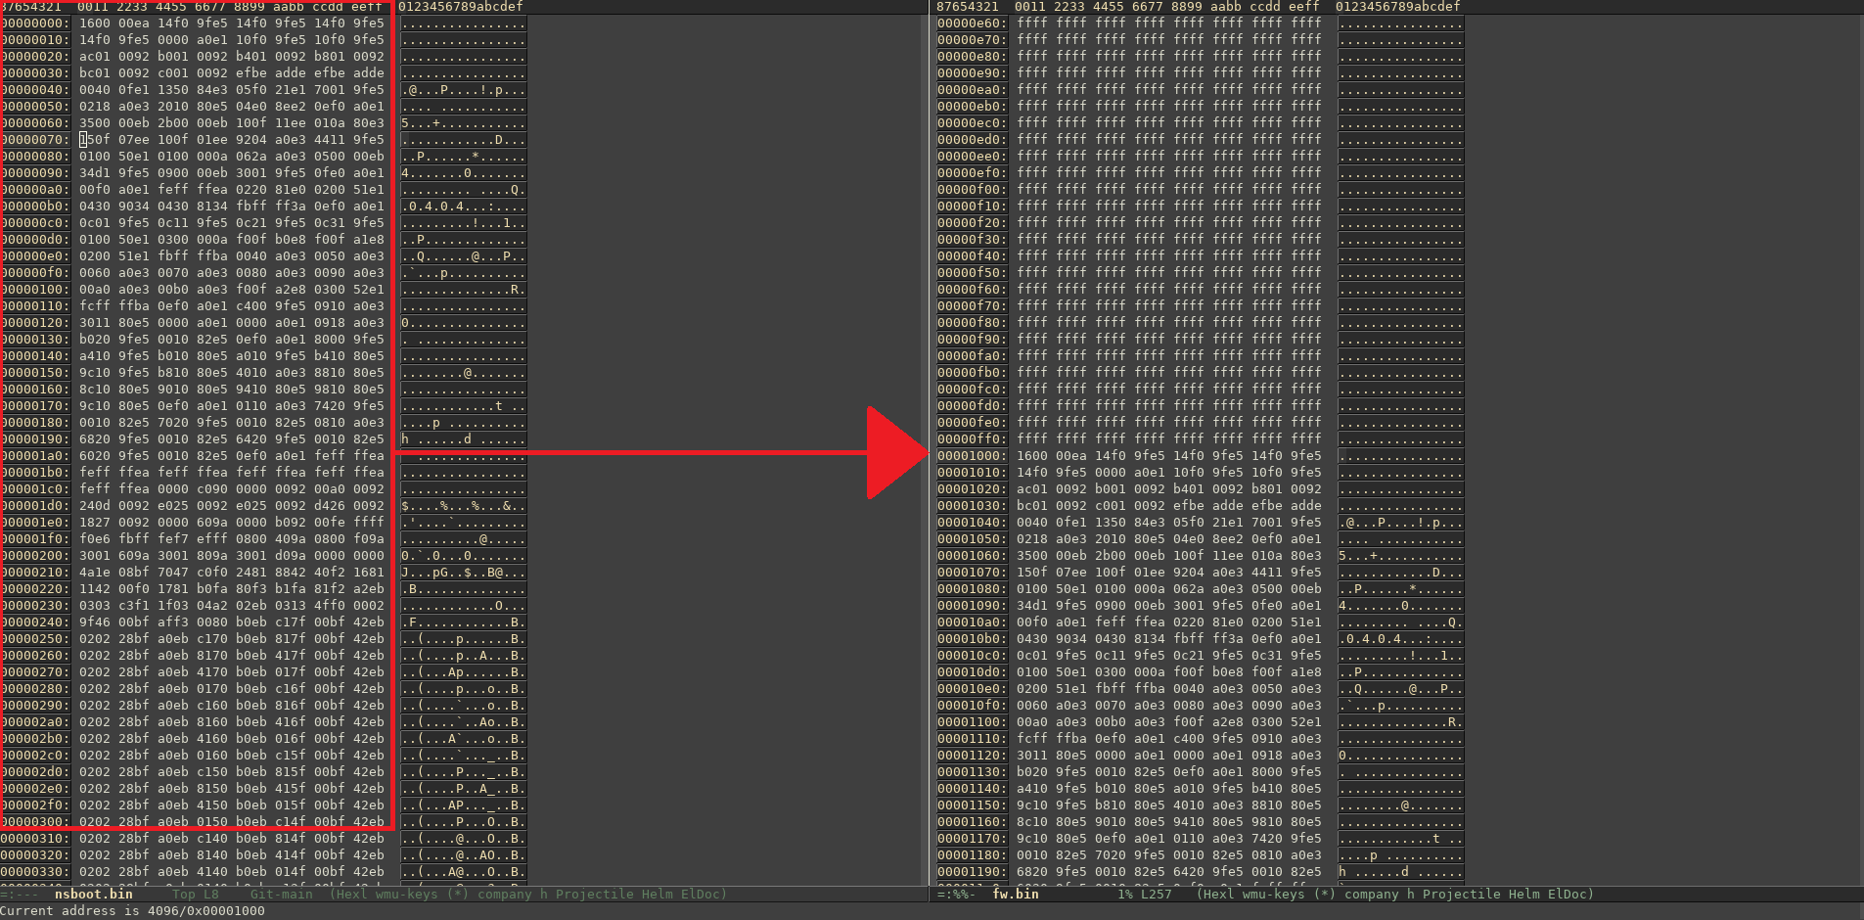This screenshot has width=1864, height=920.
Task: Click address 00000040 row in nsboot.bin
Action: (x=262, y=89)
